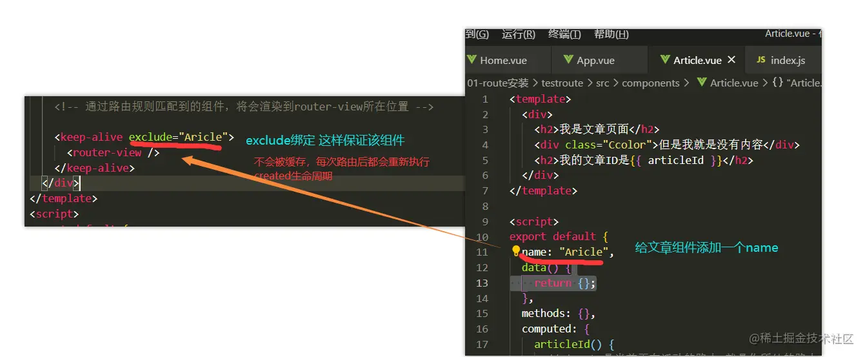Click the articleId() method on line 17
The height and width of the screenshot is (357, 865).
pos(574,344)
